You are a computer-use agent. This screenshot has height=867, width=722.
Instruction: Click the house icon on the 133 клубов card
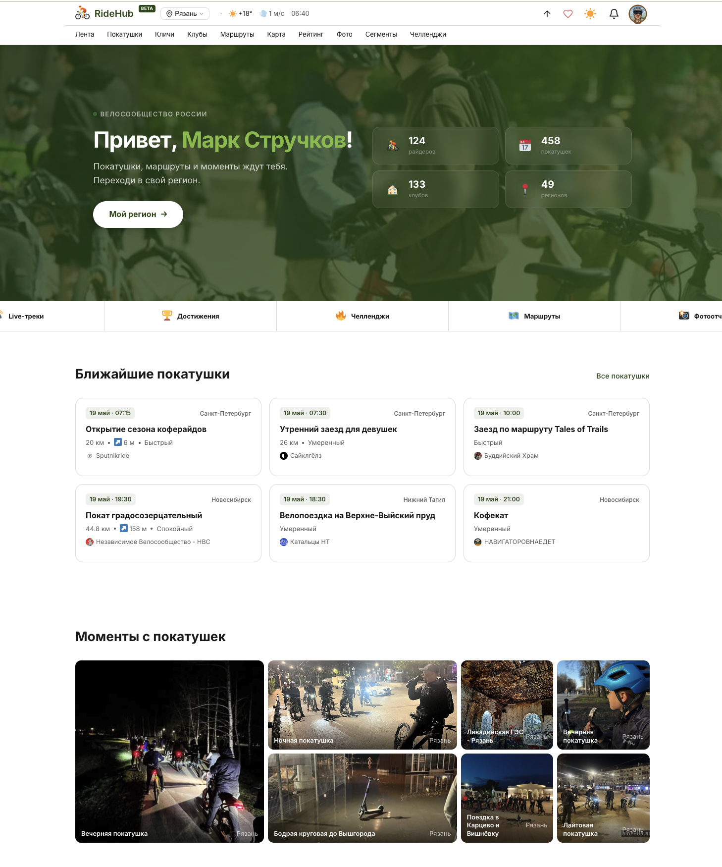click(x=393, y=189)
